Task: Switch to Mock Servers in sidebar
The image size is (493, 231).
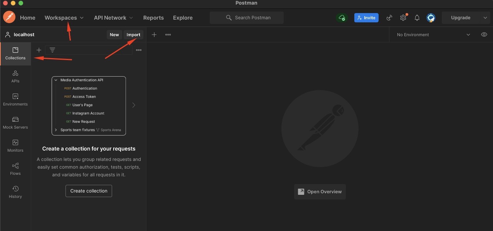Action: pos(15,123)
